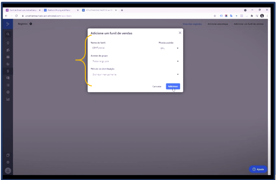This screenshot has width=276, height=180.
Task: Open Reports bar chart icon
Action: 8,99
